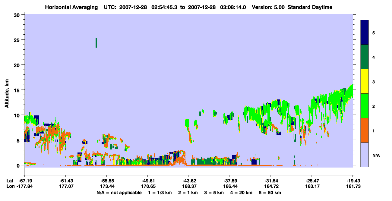Click the 'Altitude, km' axis label
The image size is (392, 201).
(x=7, y=93)
